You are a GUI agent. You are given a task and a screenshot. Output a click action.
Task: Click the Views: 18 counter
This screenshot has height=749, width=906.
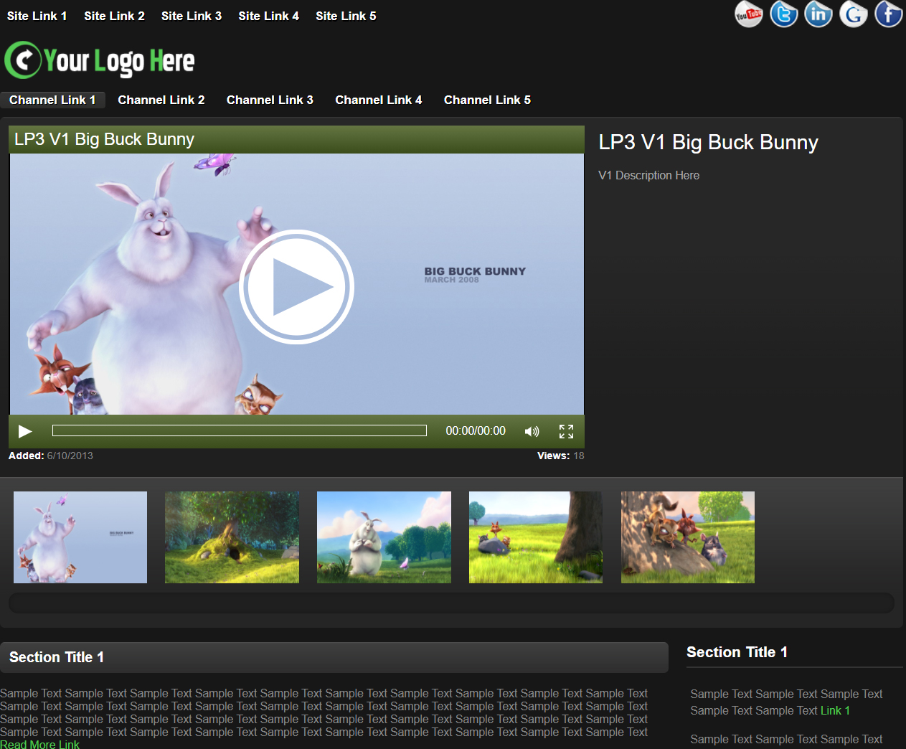point(561,456)
